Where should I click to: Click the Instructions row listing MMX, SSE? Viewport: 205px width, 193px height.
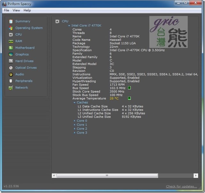point(135,74)
